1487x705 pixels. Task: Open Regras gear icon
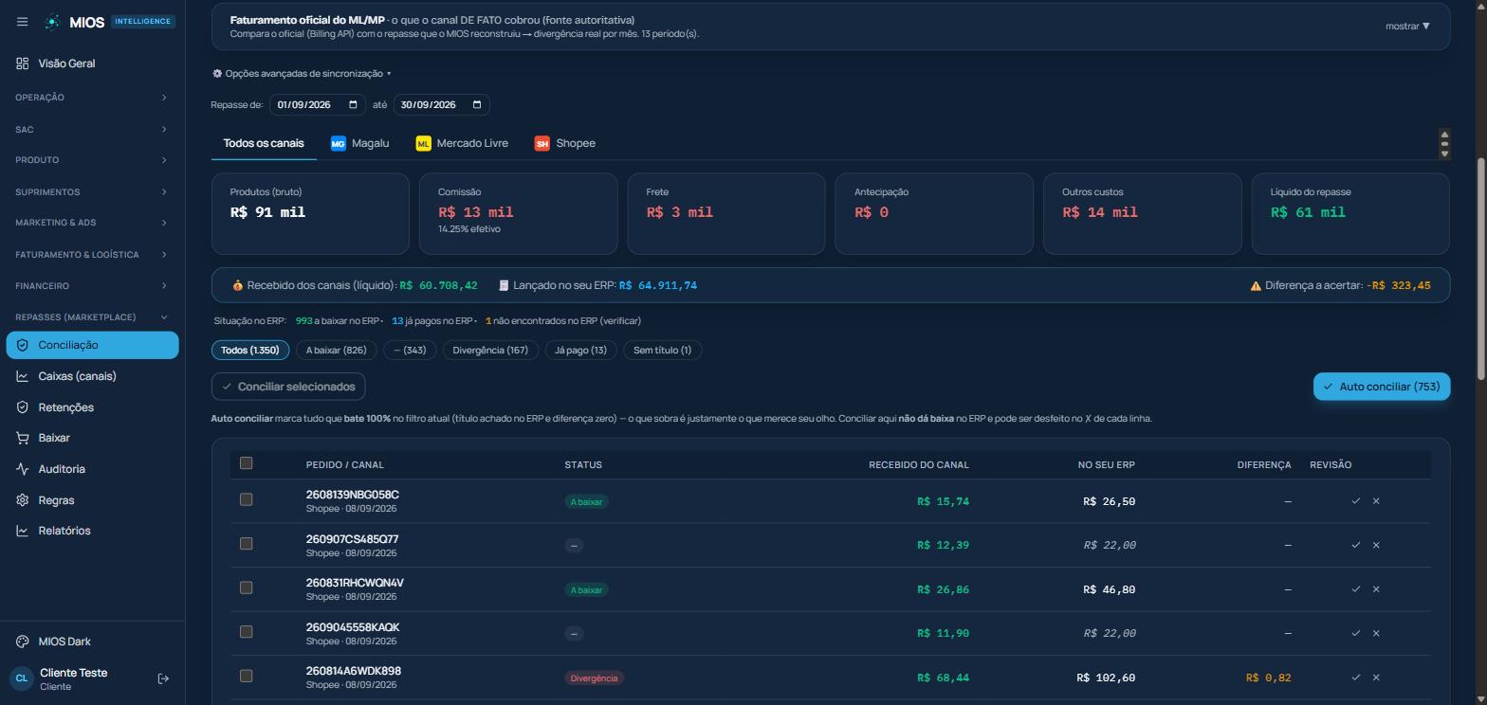23,500
